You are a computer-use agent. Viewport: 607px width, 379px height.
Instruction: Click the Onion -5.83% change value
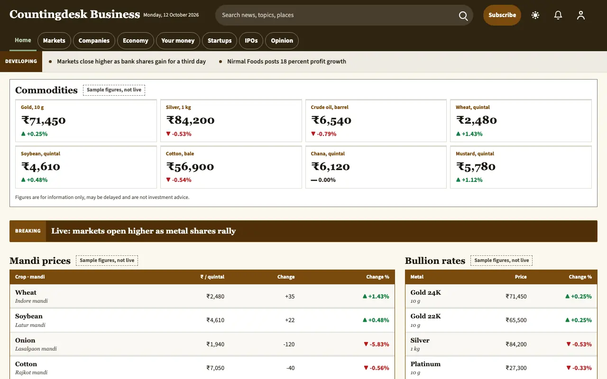coord(376,344)
